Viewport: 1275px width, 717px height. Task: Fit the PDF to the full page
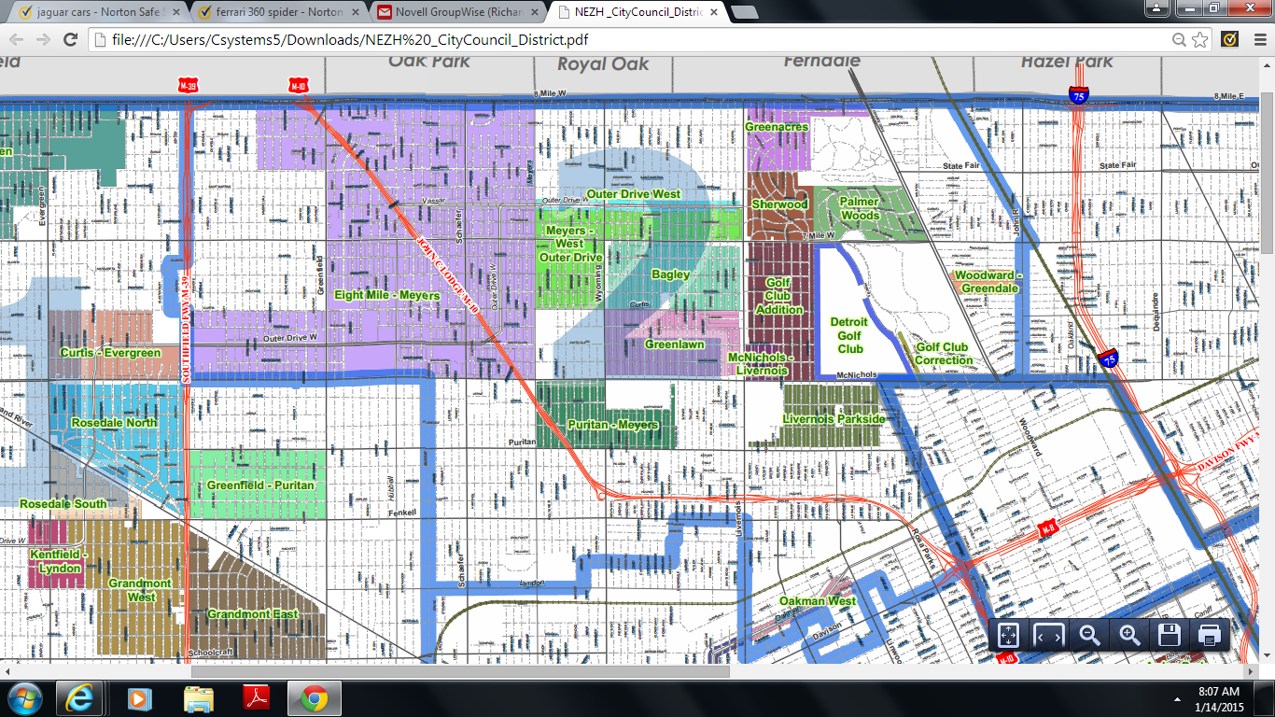pyautogui.click(x=1008, y=635)
